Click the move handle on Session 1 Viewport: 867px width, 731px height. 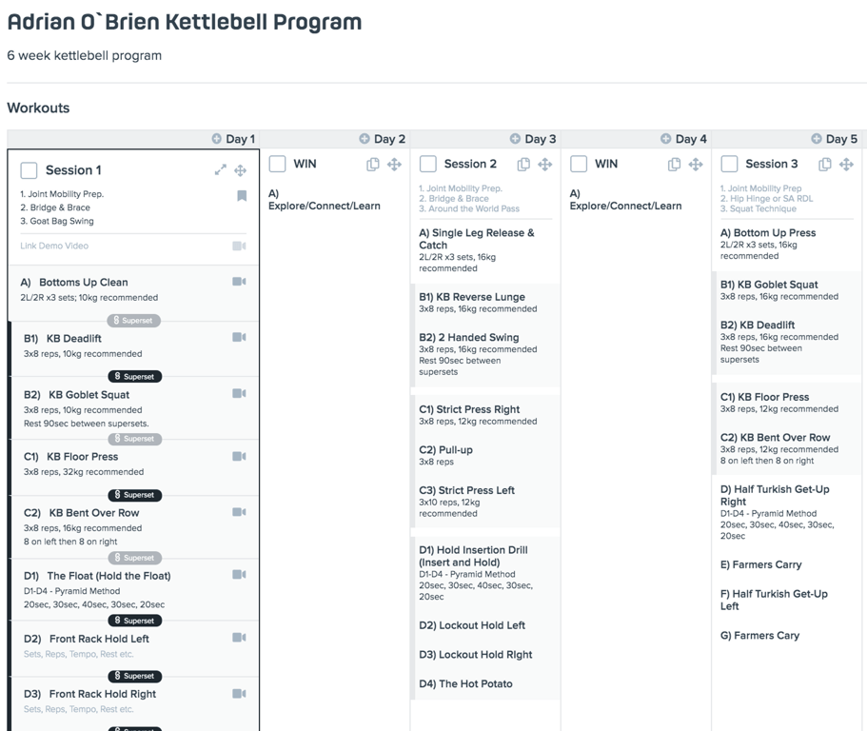tap(241, 170)
